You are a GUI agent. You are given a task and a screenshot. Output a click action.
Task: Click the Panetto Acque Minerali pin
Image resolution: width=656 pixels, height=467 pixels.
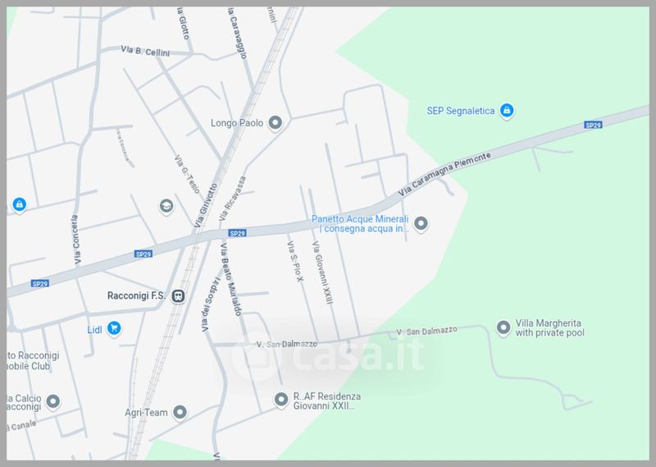click(421, 224)
